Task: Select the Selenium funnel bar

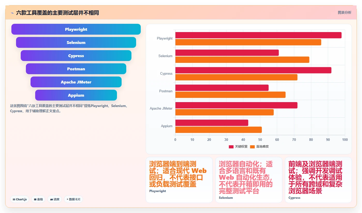Action: 76,42
